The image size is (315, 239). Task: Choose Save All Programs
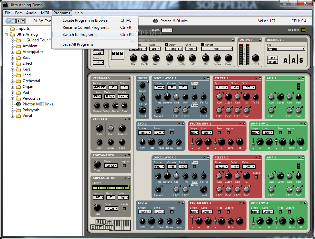point(94,44)
